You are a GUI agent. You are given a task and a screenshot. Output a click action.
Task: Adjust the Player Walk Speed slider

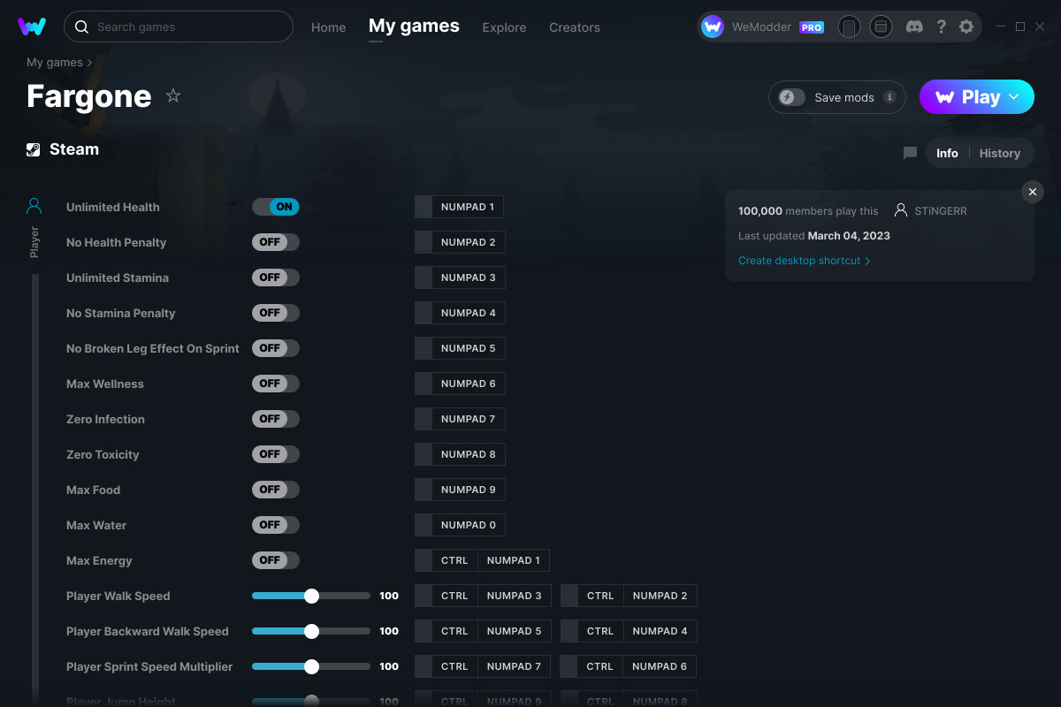311,596
